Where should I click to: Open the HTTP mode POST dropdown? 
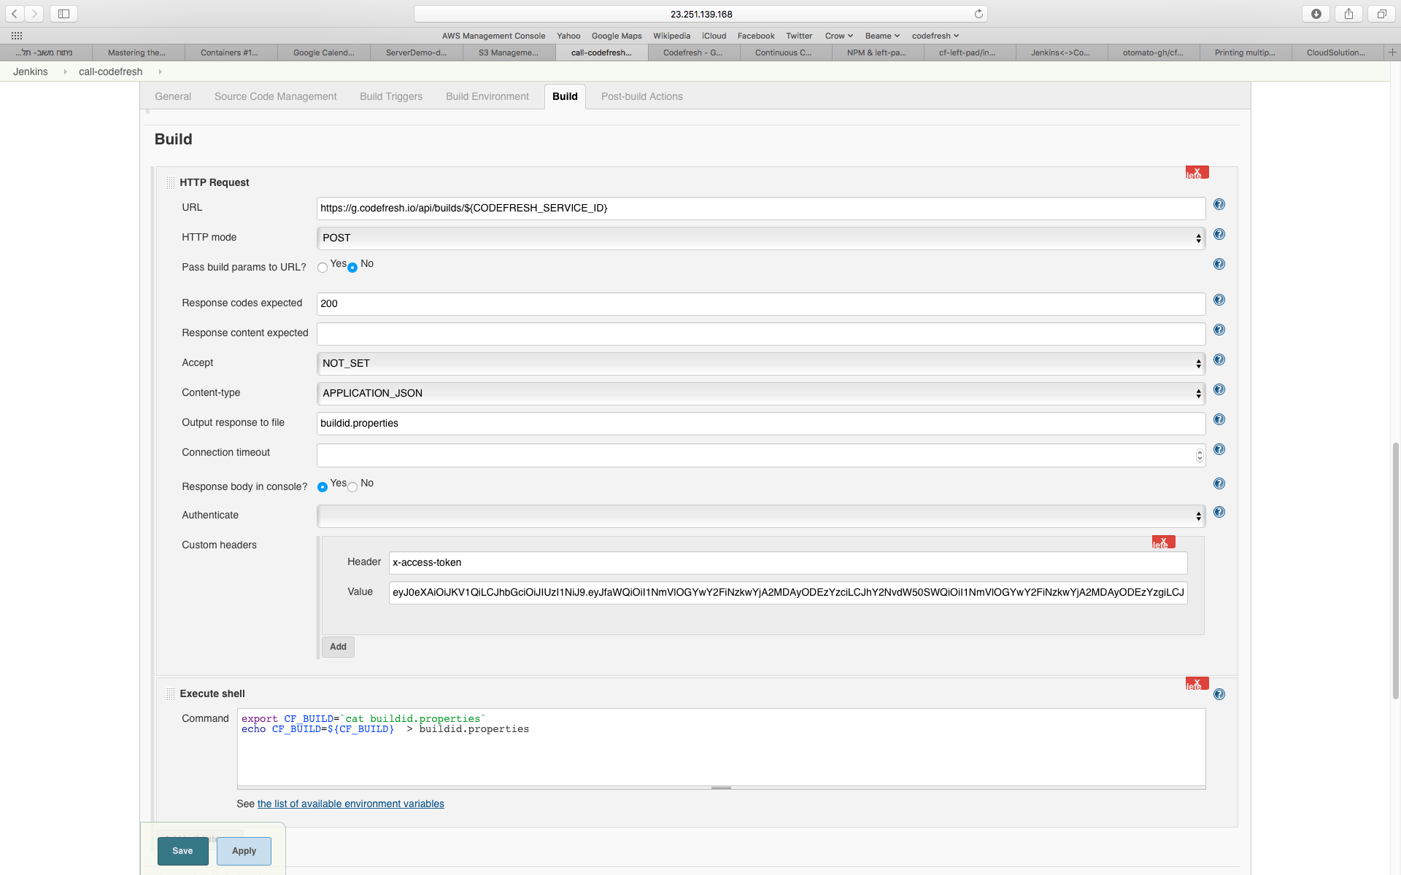coord(761,238)
